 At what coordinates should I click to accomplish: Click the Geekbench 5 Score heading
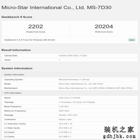[17, 17]
